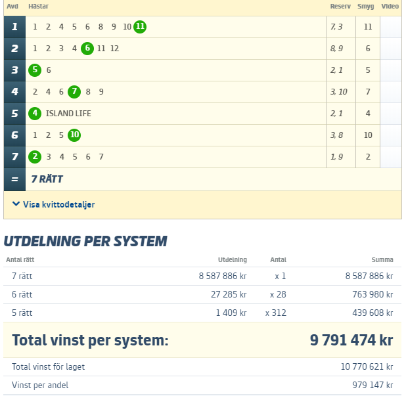This screenshot has height=396, width=406.
Task: Click payout amount 8 587 886 kr in Utdelning
Action: [223, 276]
